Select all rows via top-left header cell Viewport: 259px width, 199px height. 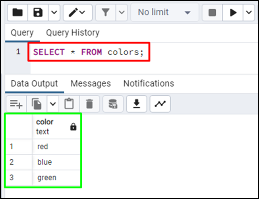coord(19,127)
